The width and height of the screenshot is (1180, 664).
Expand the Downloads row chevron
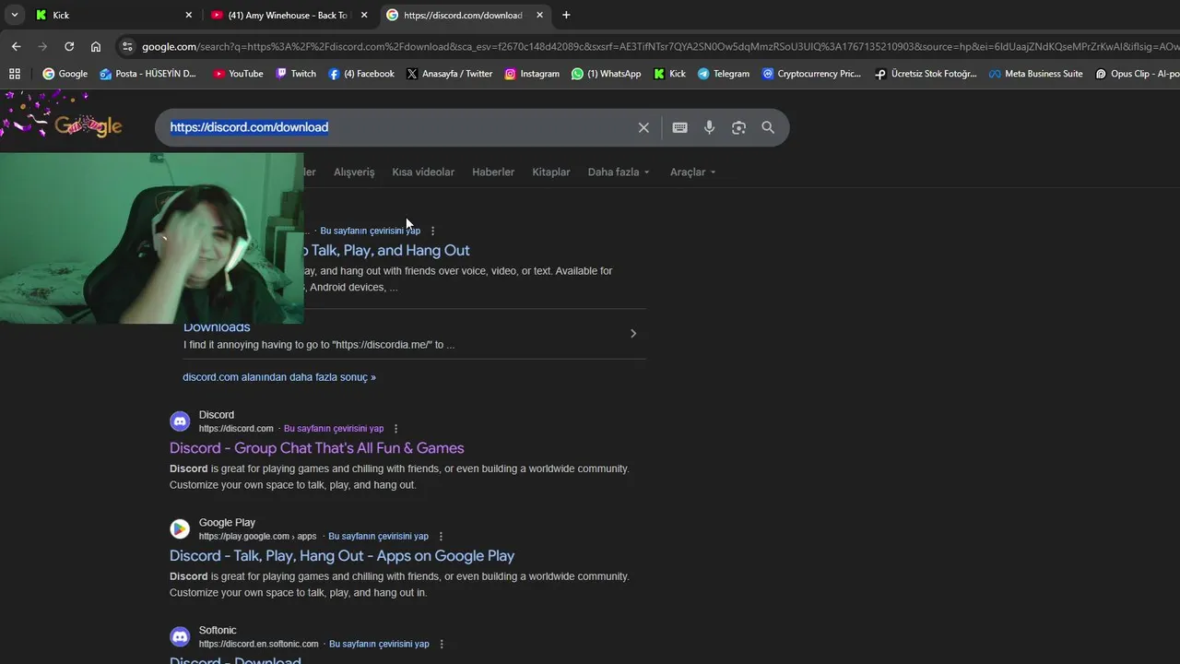tap(632, 333)
